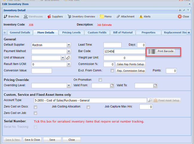This screenshot has height=144, width=194.
Task: Tick the Zero Cost on Docs checkbox
Action: 36,107
